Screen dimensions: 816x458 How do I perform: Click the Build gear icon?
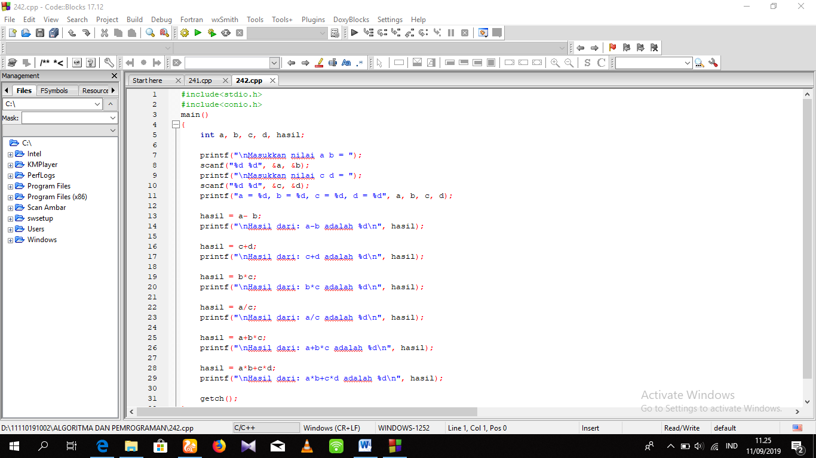[184, 33]
